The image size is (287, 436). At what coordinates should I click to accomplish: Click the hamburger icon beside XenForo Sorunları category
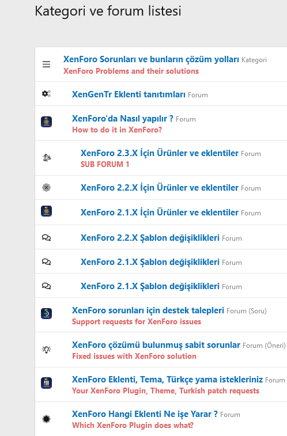(47, 65)
